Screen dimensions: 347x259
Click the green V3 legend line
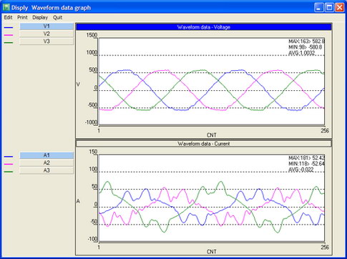pos(9,43)
